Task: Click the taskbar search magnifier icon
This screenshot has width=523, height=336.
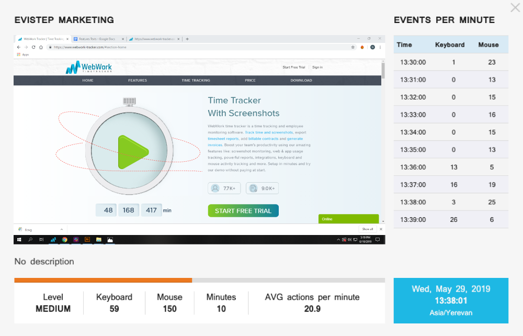Action: pos(30,240)
